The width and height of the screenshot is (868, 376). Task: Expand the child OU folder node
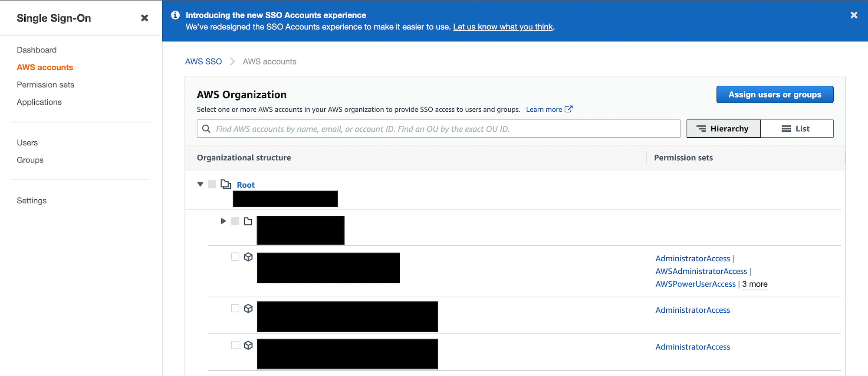[x=224, y=221]
